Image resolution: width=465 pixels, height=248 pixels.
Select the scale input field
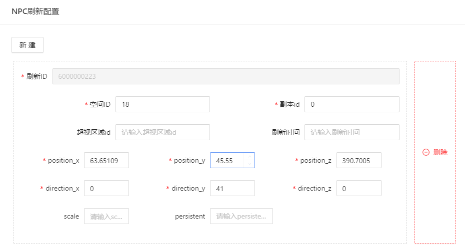point(106,216)
